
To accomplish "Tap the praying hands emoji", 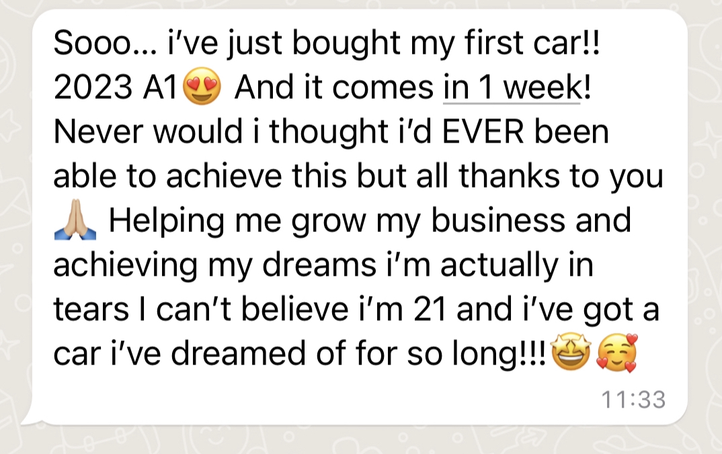I will [x=75, y=223].
